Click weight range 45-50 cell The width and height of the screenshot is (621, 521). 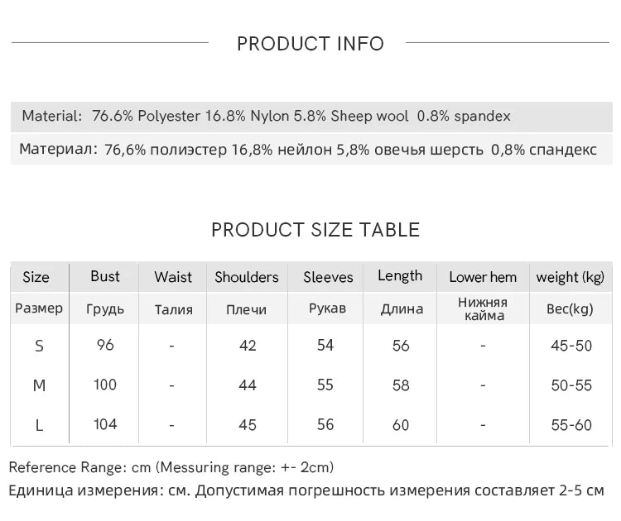click(x=571, y=346)
